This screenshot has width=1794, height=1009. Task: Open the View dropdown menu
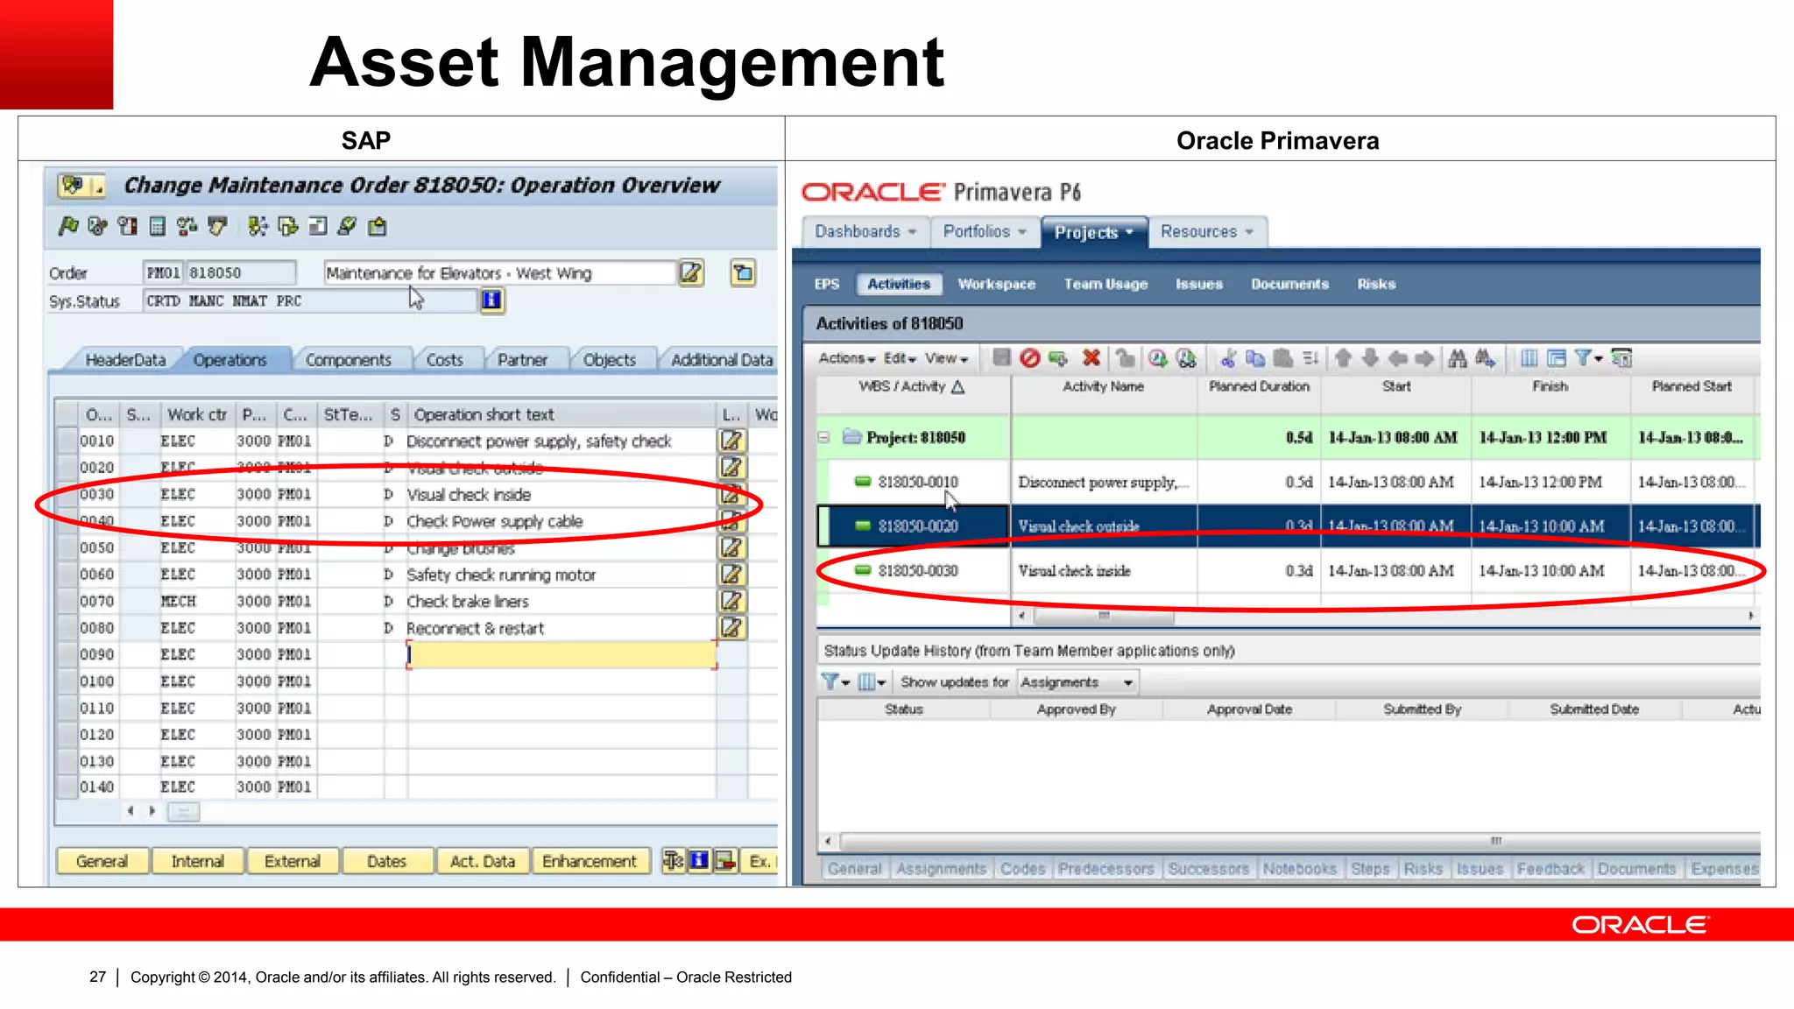[946, 358]
